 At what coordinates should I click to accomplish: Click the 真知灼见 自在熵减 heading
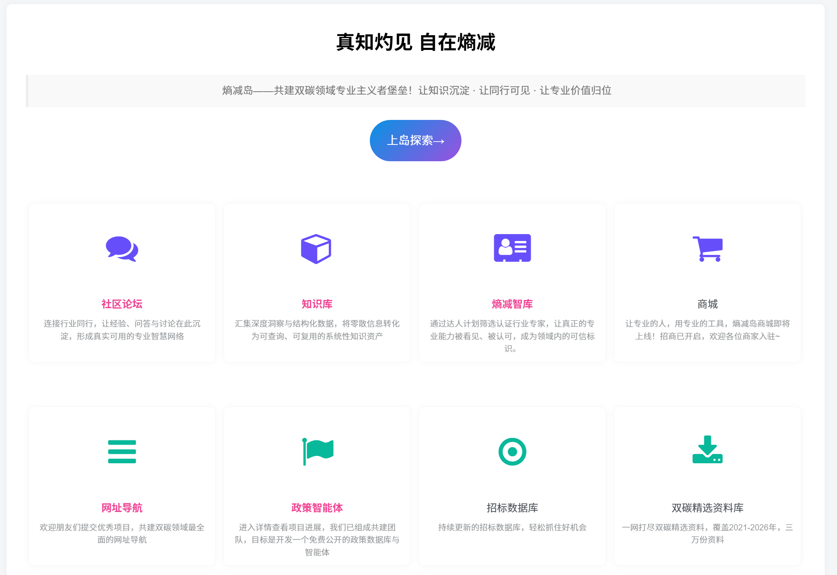(416, 42)
